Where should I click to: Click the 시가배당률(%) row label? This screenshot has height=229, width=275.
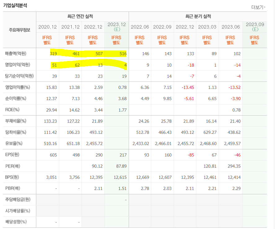click(x=18, y=211)
